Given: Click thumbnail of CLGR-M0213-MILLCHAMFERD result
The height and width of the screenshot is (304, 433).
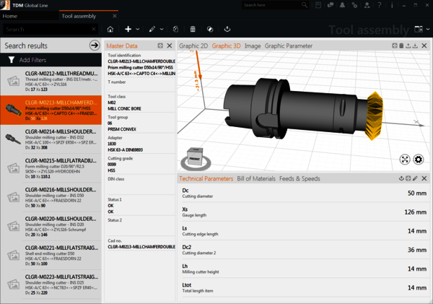Looking at the screenshot, I should 13,110.
